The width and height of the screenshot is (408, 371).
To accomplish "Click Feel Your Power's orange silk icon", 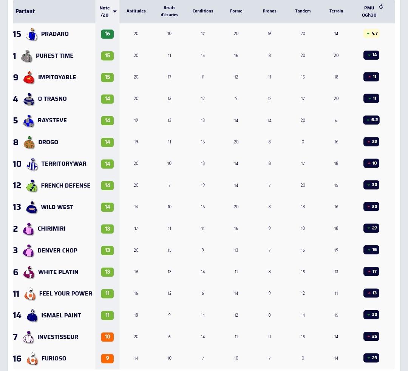I will pyautogui.click(x=30, y=294).
